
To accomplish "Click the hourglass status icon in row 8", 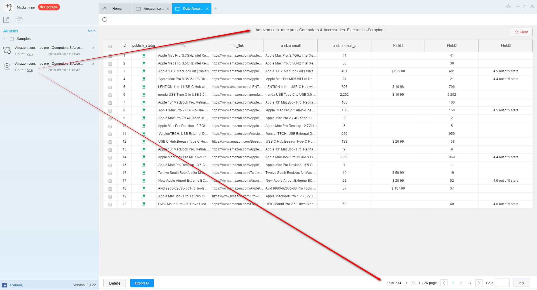I will [144, 110].
